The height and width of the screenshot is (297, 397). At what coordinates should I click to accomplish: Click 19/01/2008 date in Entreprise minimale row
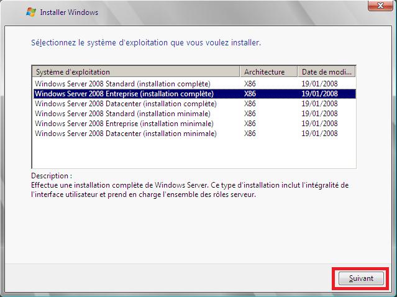click(319, 124)
